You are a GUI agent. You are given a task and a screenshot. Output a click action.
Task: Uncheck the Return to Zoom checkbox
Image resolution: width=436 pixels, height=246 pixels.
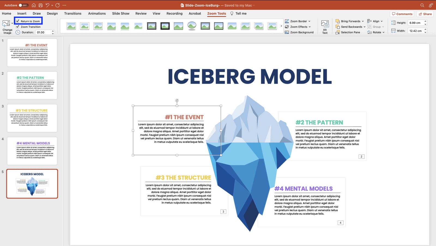coord(18,21)
